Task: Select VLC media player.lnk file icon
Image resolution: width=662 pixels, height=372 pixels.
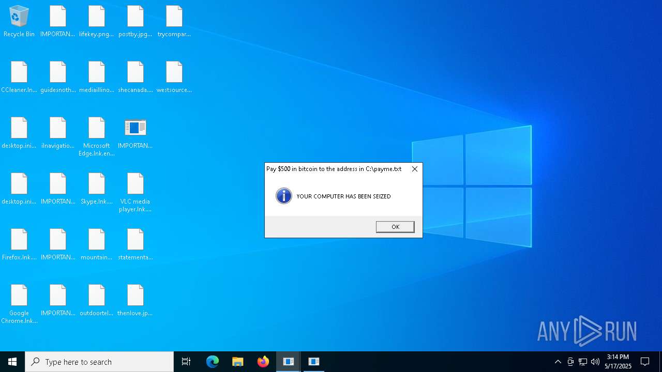Action: click(x=136, y=193)
